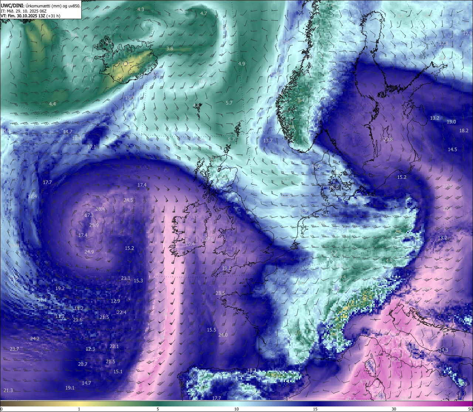Click the IT: Mið. 29. 10. 2025 06Z line
Image resolution: width=473 pixels, height=412 pixels.
tap(24, 11)
